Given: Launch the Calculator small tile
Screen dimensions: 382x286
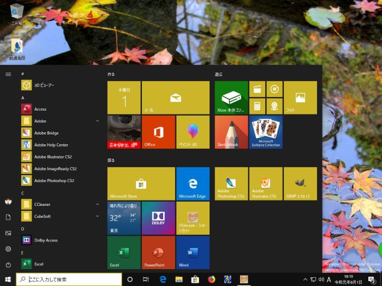Looking at the screenshot, I should pyautogui.click(x=257, y=106).
